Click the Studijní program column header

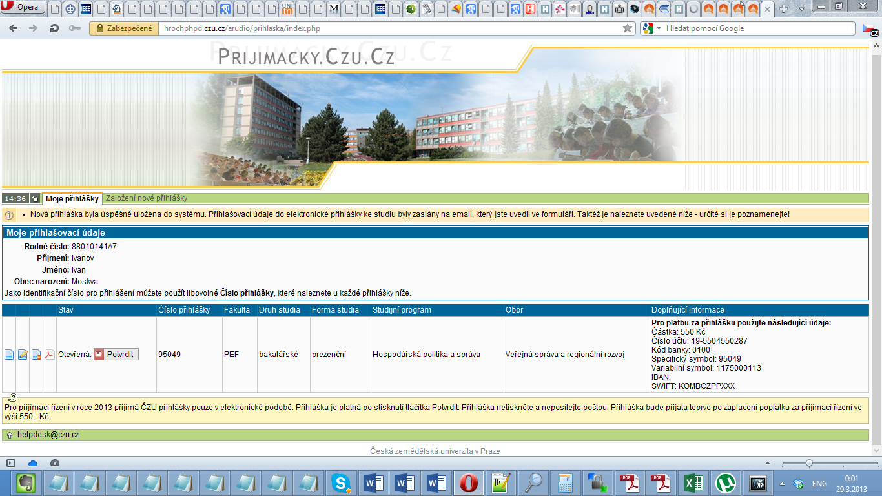tap(402, 310)
